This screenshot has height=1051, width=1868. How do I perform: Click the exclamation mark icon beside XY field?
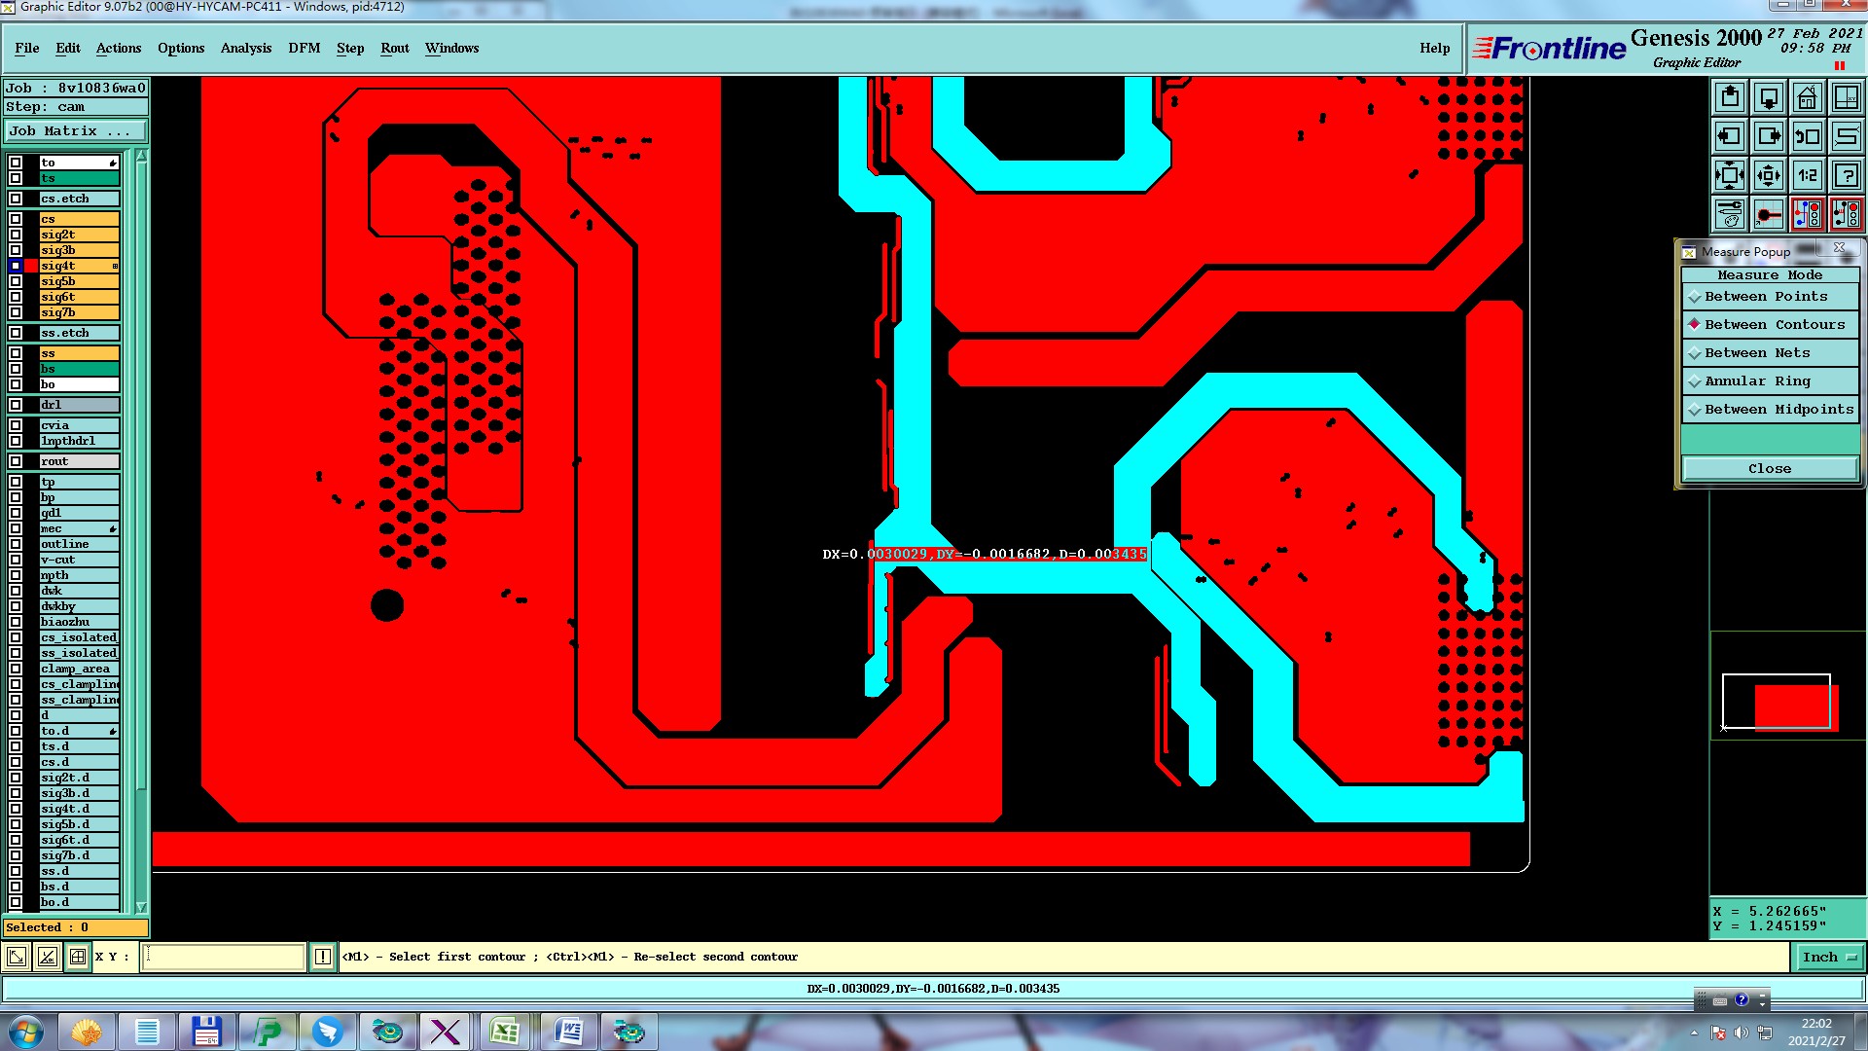(323, 957)
